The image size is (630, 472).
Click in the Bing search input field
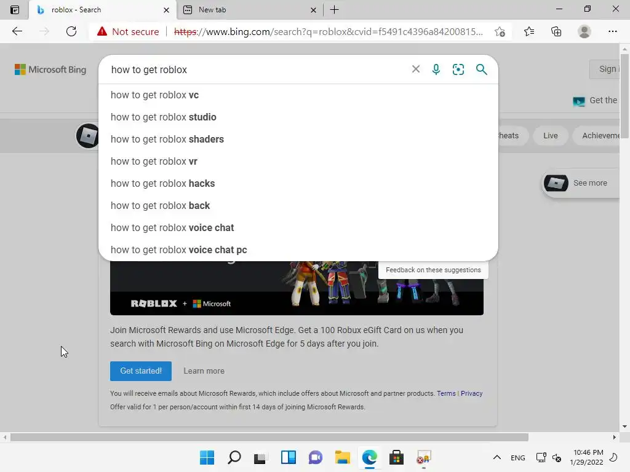point(257,69)
